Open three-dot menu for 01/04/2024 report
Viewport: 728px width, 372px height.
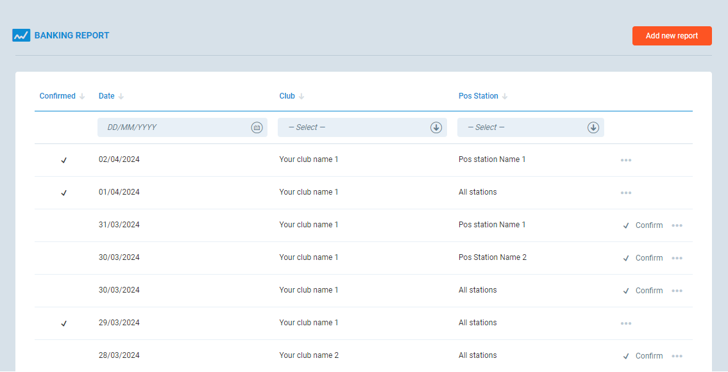[x=626, y=193]
